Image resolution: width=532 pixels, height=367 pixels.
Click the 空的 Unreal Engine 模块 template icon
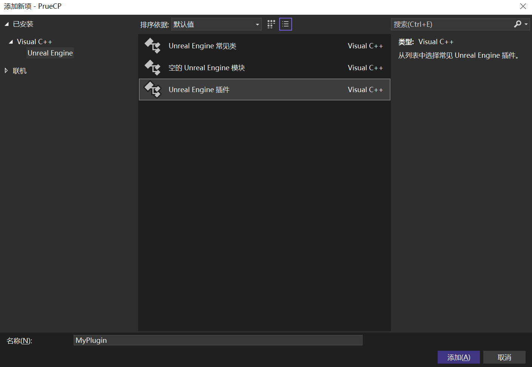coord(153,68)
